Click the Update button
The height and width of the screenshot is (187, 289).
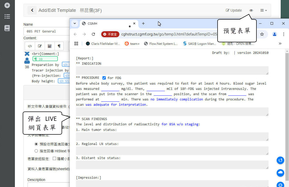(x=234, y=10)
